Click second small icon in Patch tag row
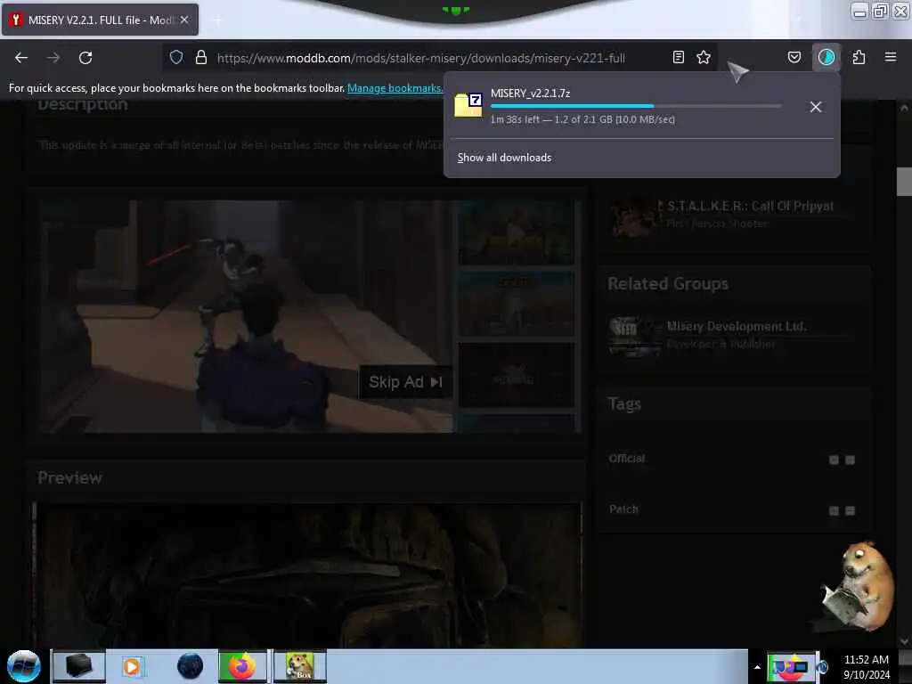This screenshot has height=684, width=912. pos(850,510)
